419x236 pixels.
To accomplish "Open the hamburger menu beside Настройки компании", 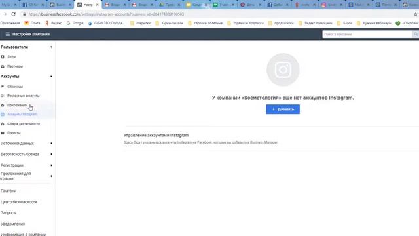I will (x=7, y=34).
